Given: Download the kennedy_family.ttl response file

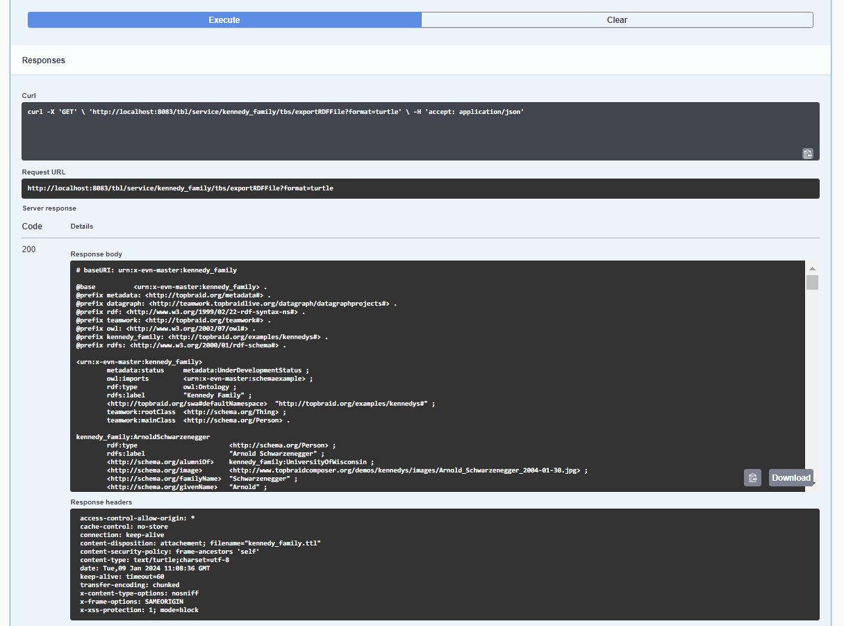Looking at the screenshot, I should [791, 477].
